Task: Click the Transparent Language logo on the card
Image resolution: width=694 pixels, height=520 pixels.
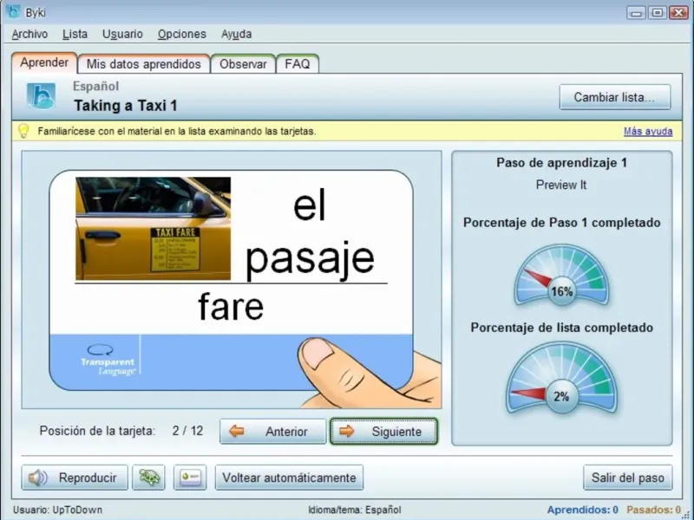Action: [x=108, y=361]
